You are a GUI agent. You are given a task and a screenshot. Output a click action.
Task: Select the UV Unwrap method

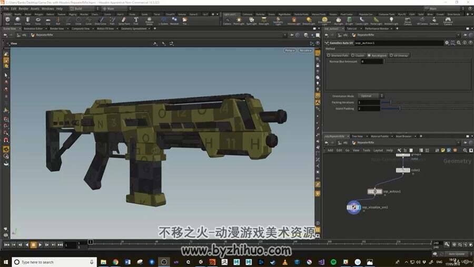399,55
